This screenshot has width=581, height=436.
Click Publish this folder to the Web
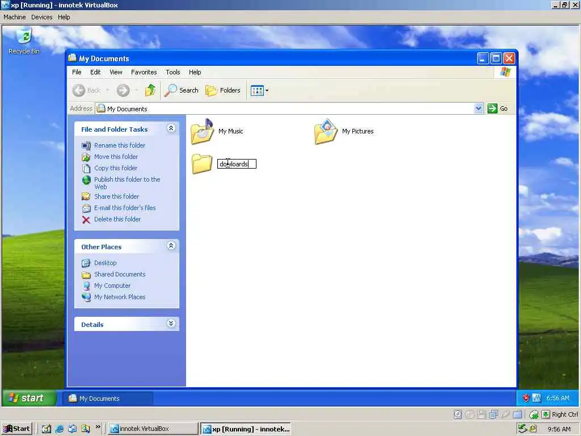click(127, 183)
